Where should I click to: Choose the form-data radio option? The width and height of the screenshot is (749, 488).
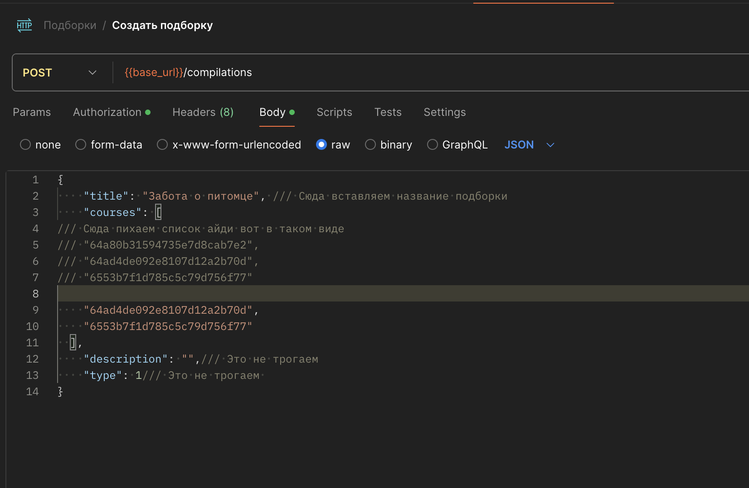coord(81,145)
